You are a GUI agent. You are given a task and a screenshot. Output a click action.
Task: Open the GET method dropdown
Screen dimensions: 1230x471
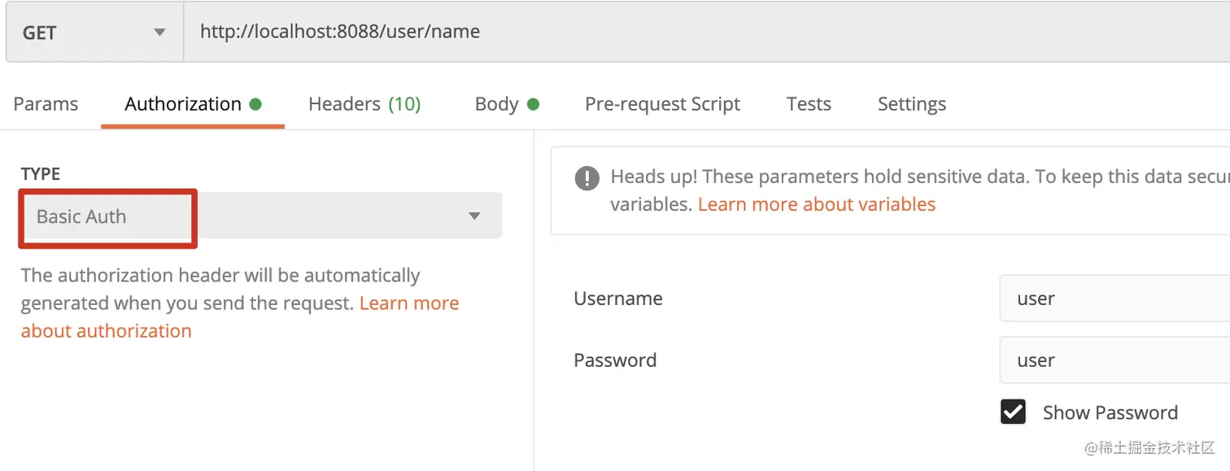click(94, 33)
